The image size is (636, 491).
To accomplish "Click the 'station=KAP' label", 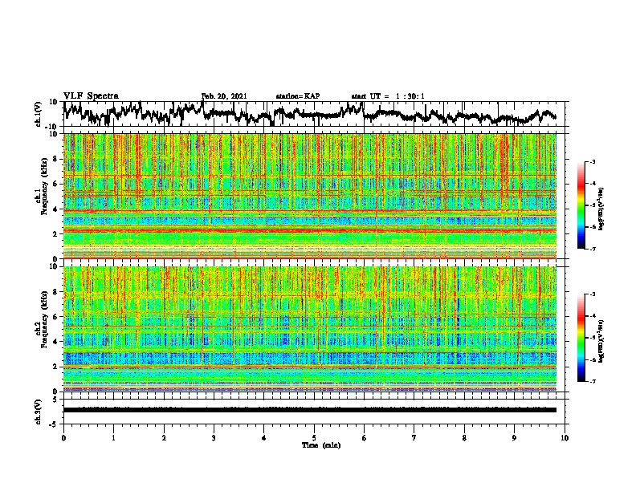I will pos(298,96).
